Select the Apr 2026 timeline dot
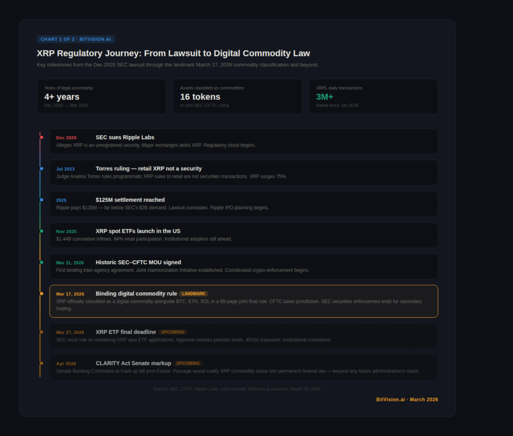The height and width of the screenshot is (436, 513). point(42,363)
